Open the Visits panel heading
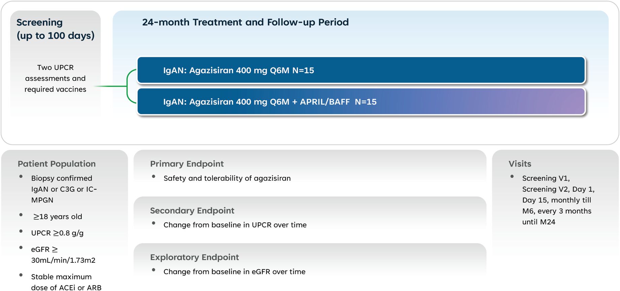 (520, 164)
